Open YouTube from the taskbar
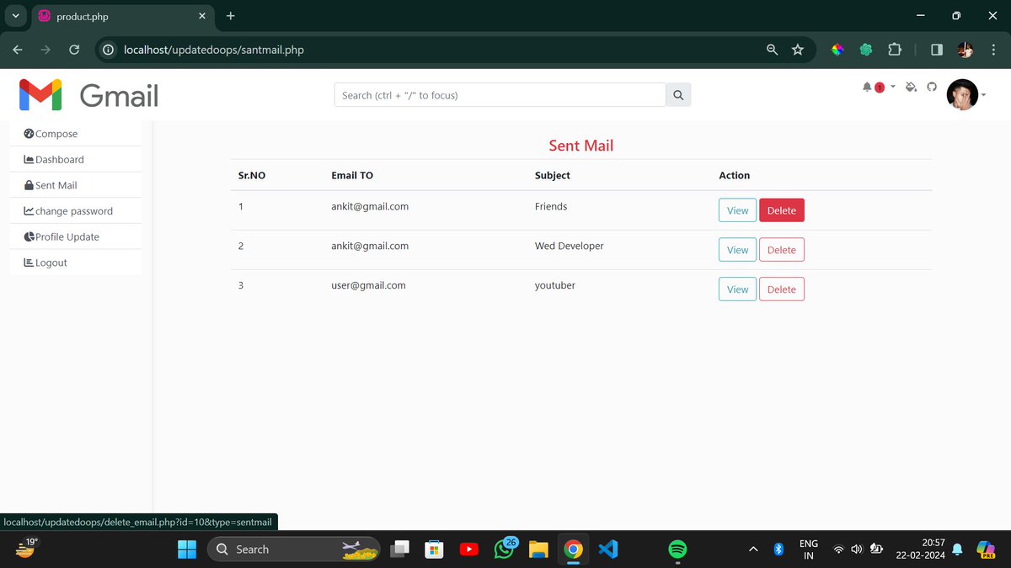Screen dimensions: 1011x568 pyautogui.click(x=469, y=549)
